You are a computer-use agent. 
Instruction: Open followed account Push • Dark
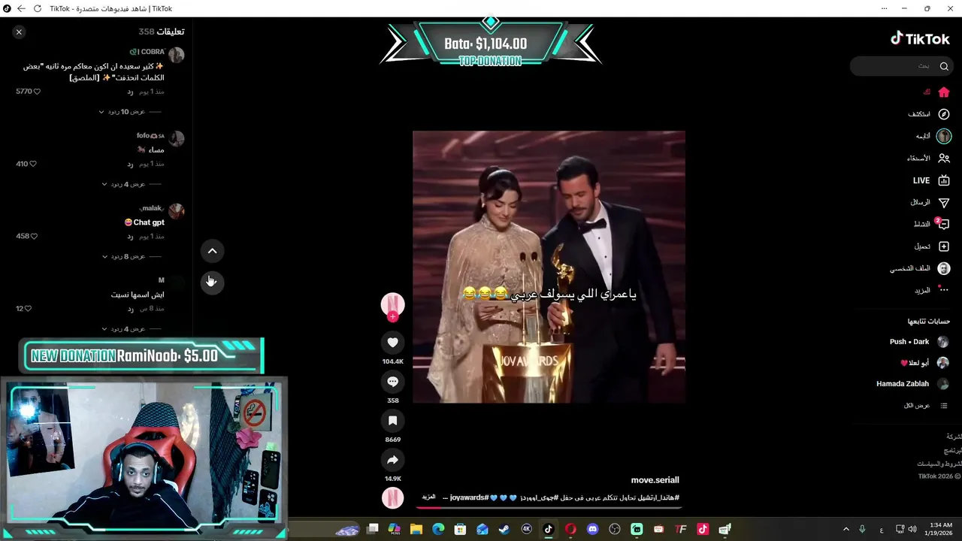(919, 342)
